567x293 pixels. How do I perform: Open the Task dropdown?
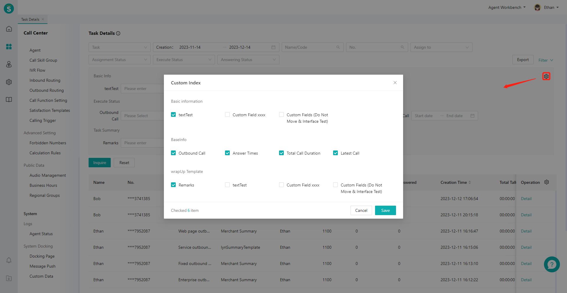tap(120, 47)
